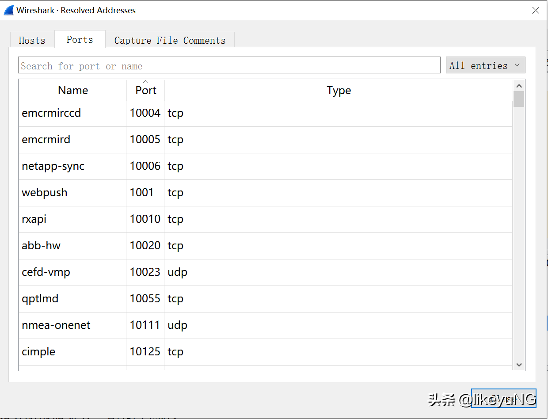Select the webpush entry
The width and height of the screenshot is (548, 419).
click(45, 193)
